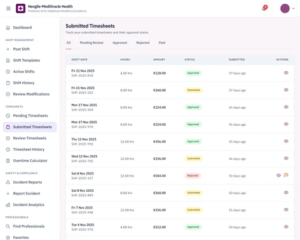Click shift ID SHF-2025-705
Viewport: 300px width, 240px height.
pyautogui.click(x=82, y=161)
